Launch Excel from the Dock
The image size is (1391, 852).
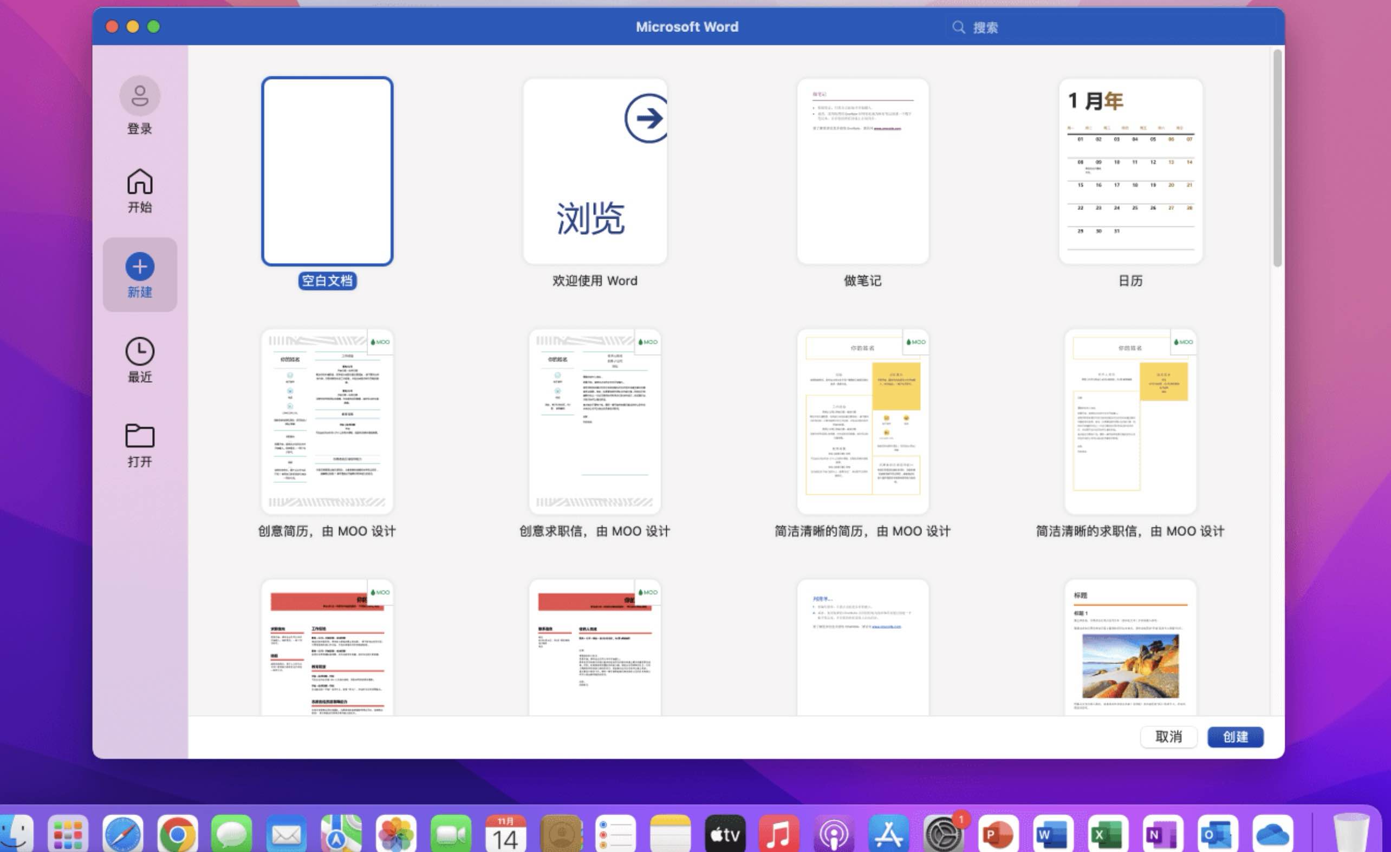click(x=1108, y=834)
